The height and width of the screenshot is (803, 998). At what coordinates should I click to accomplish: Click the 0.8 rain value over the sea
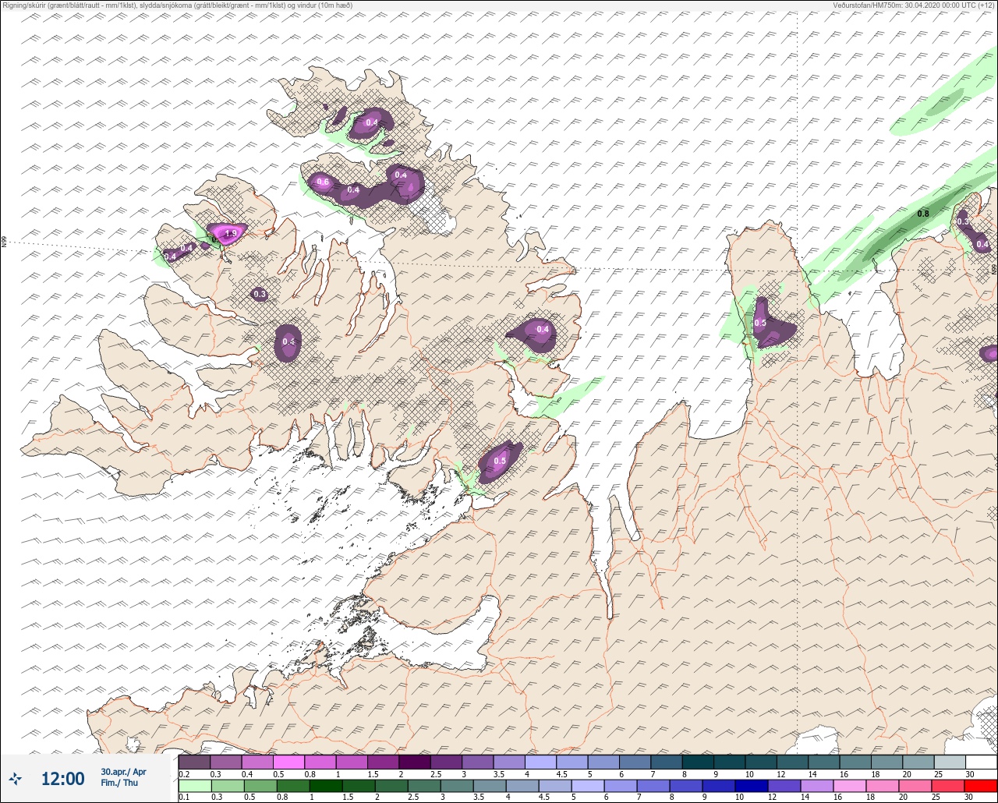click(x=923, y=214)
